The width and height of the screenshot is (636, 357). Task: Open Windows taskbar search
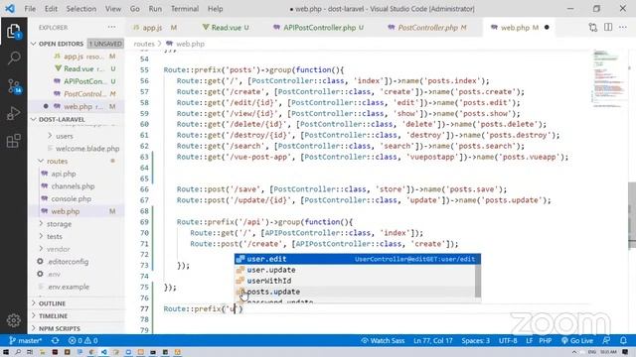pos(18,352)
